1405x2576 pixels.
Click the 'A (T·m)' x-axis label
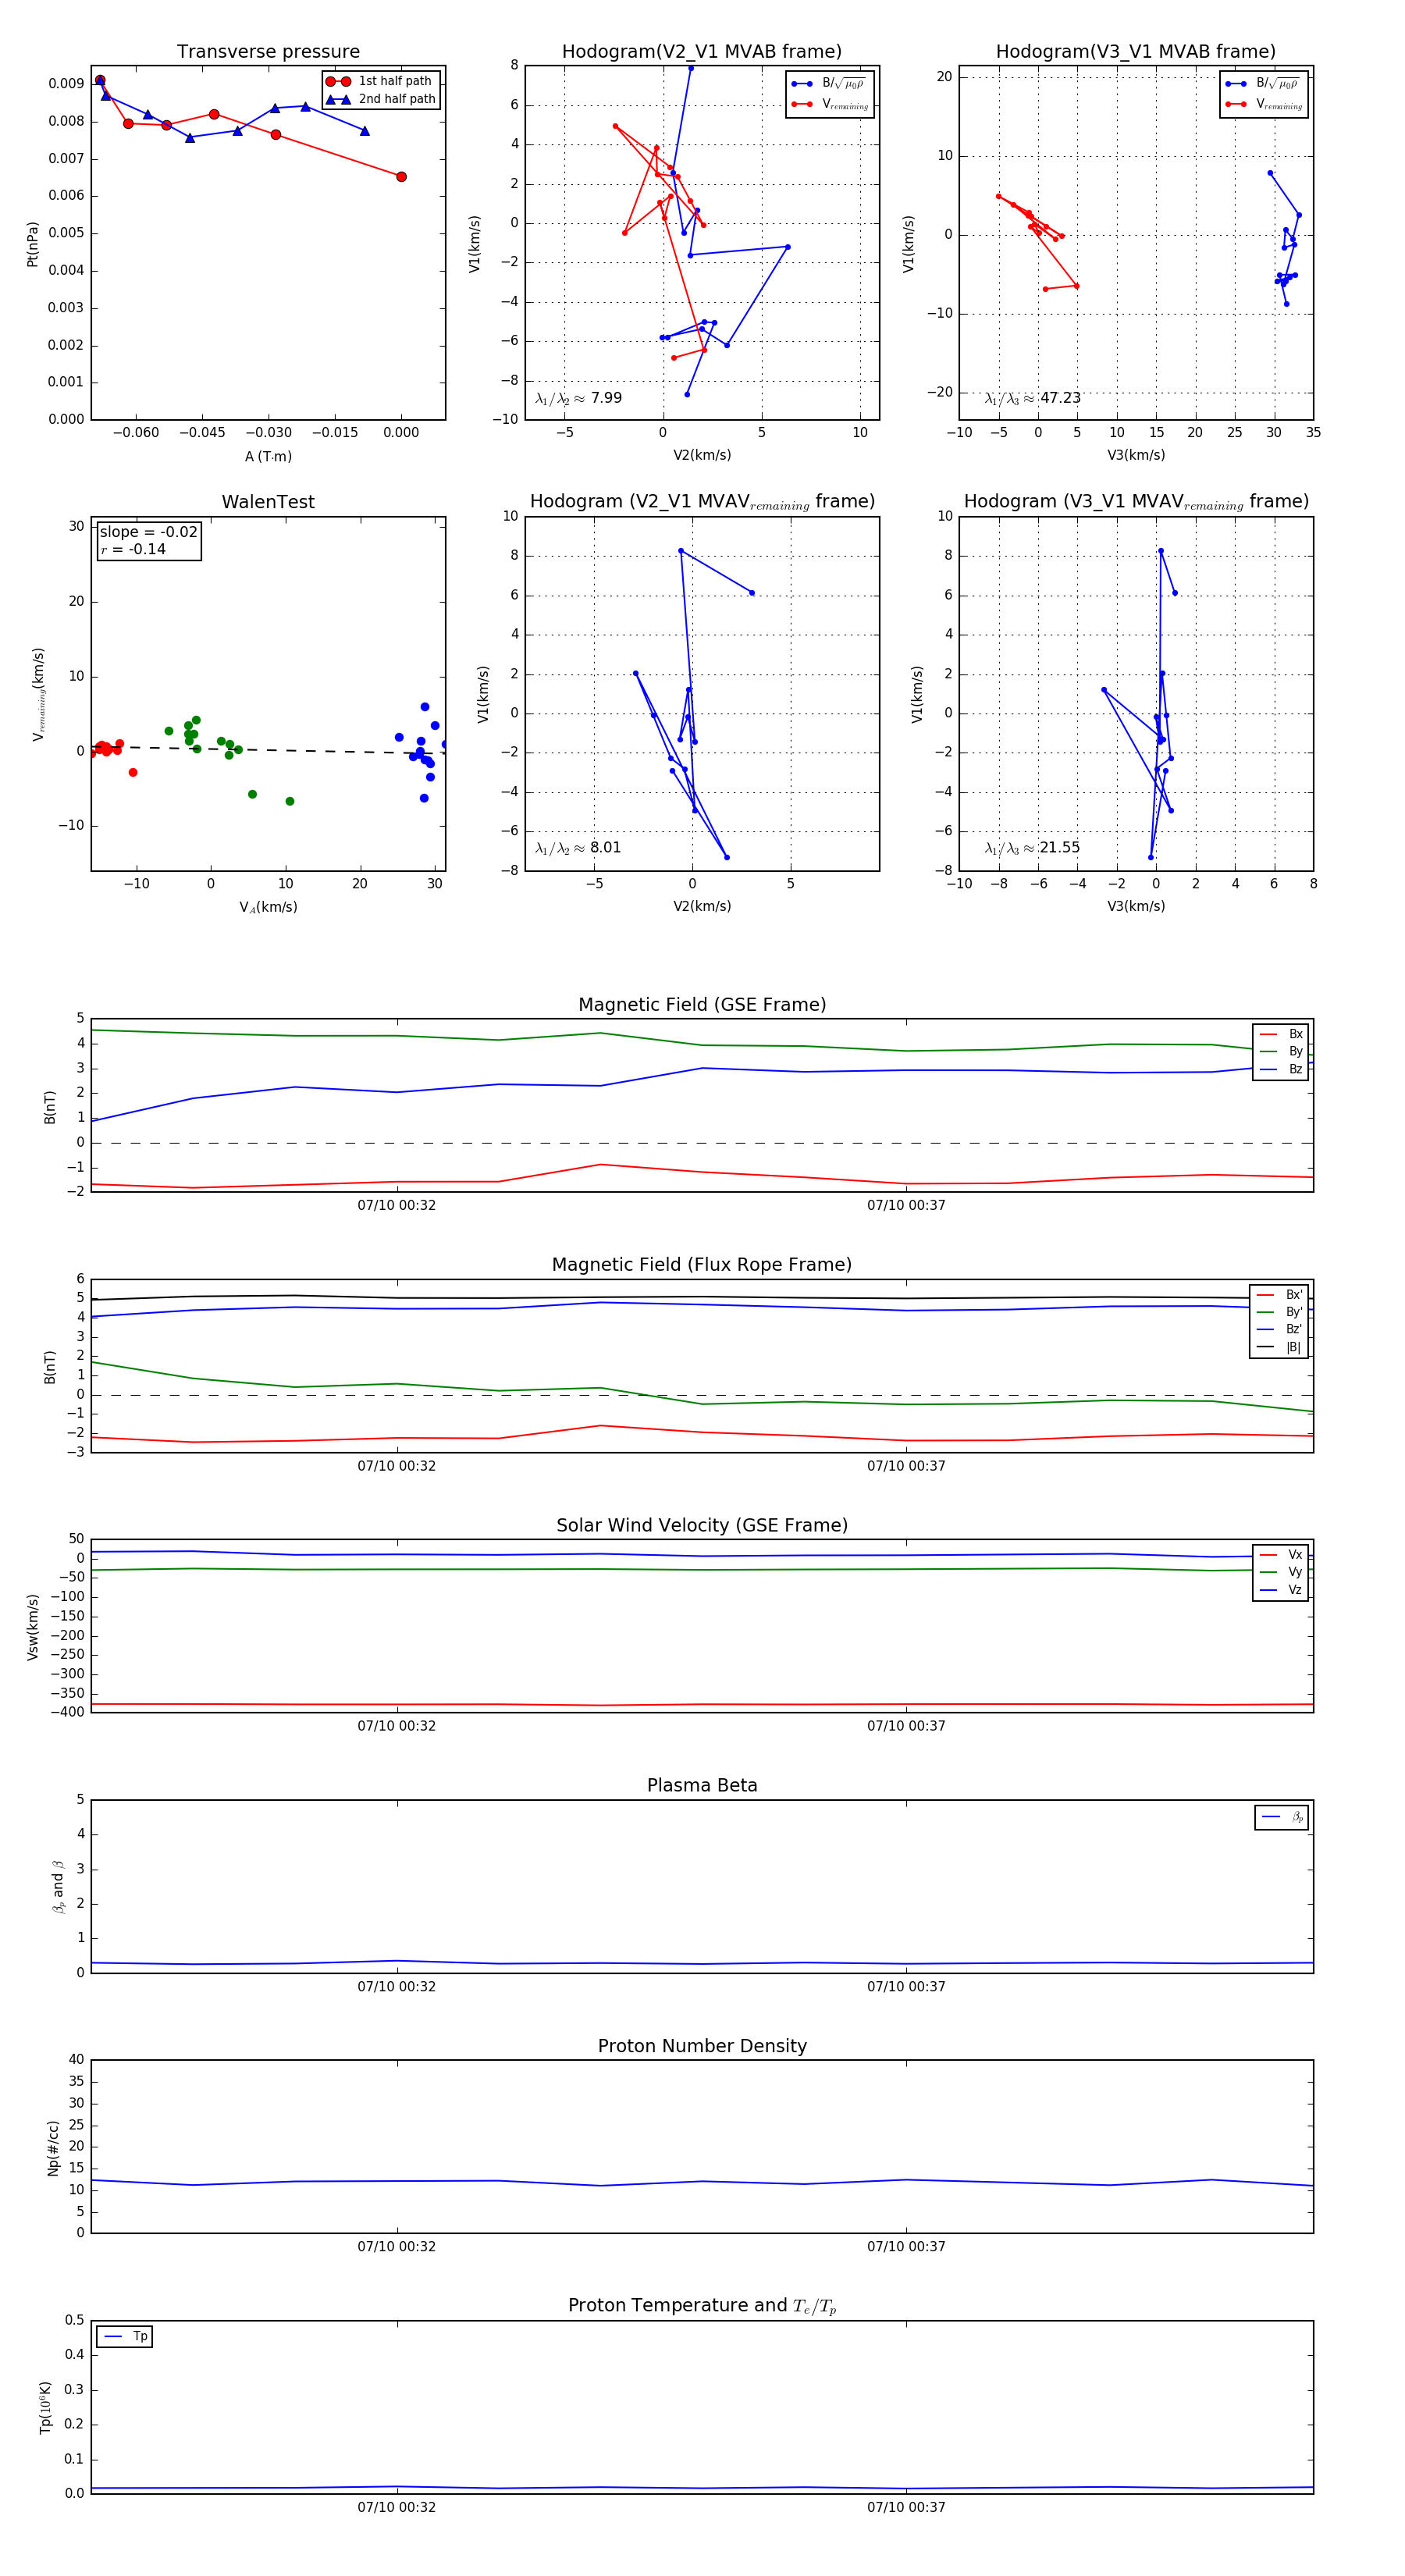pos(268,456)
